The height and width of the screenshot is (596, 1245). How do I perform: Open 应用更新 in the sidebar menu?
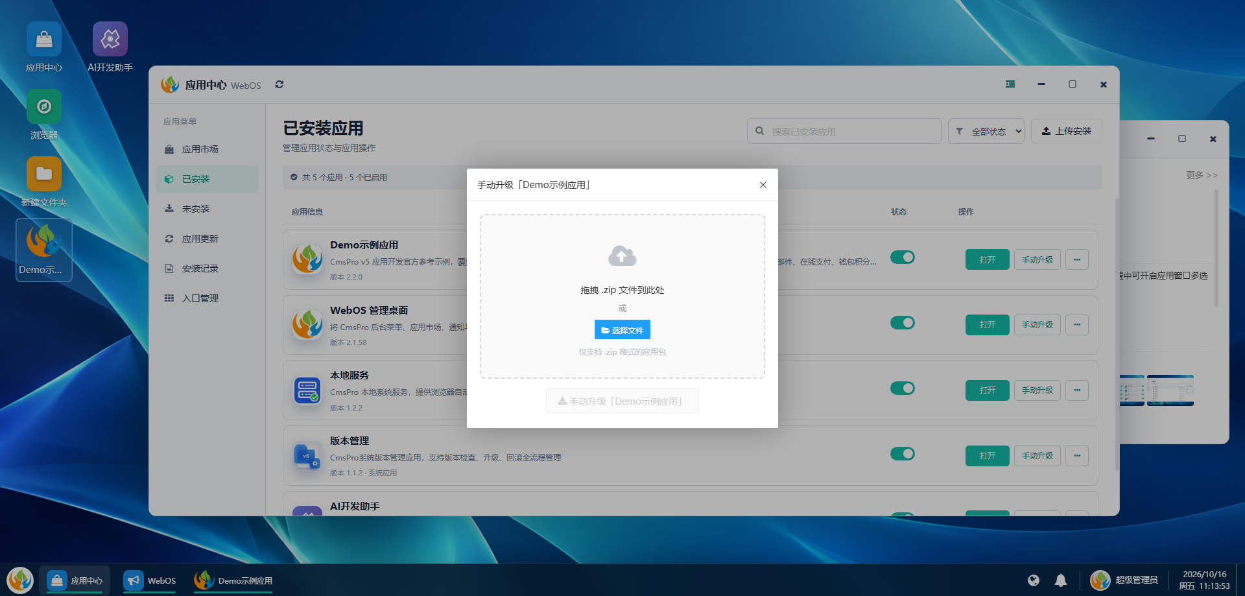207,239
